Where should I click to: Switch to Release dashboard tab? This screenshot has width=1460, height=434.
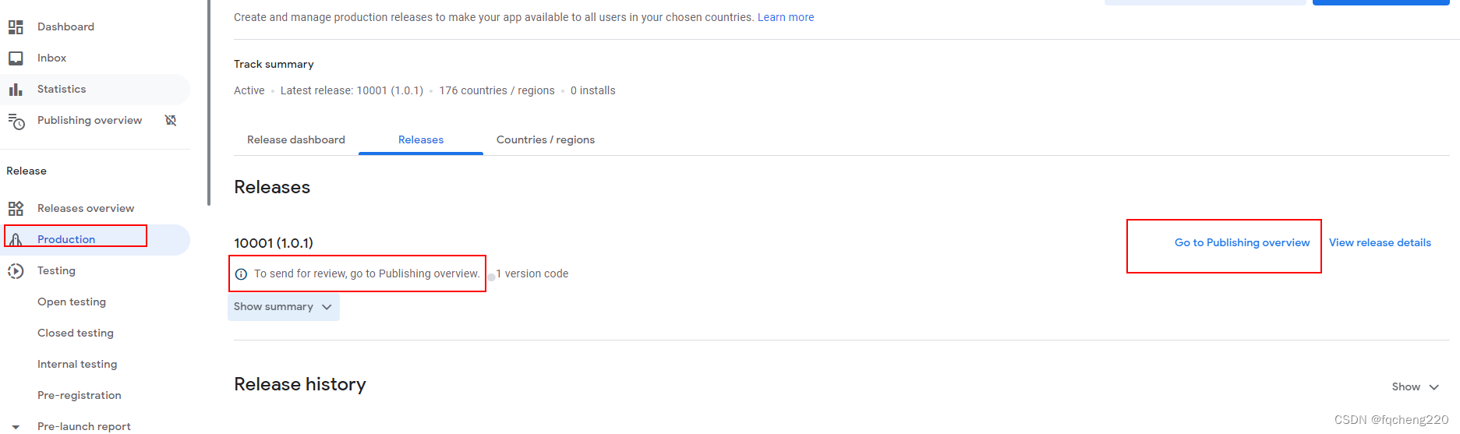tap(296, 140)
